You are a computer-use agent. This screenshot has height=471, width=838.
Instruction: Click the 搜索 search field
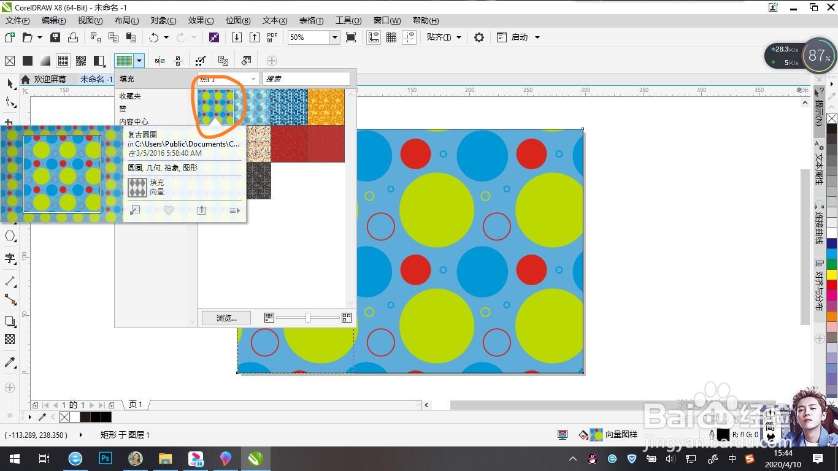[307, 79]
